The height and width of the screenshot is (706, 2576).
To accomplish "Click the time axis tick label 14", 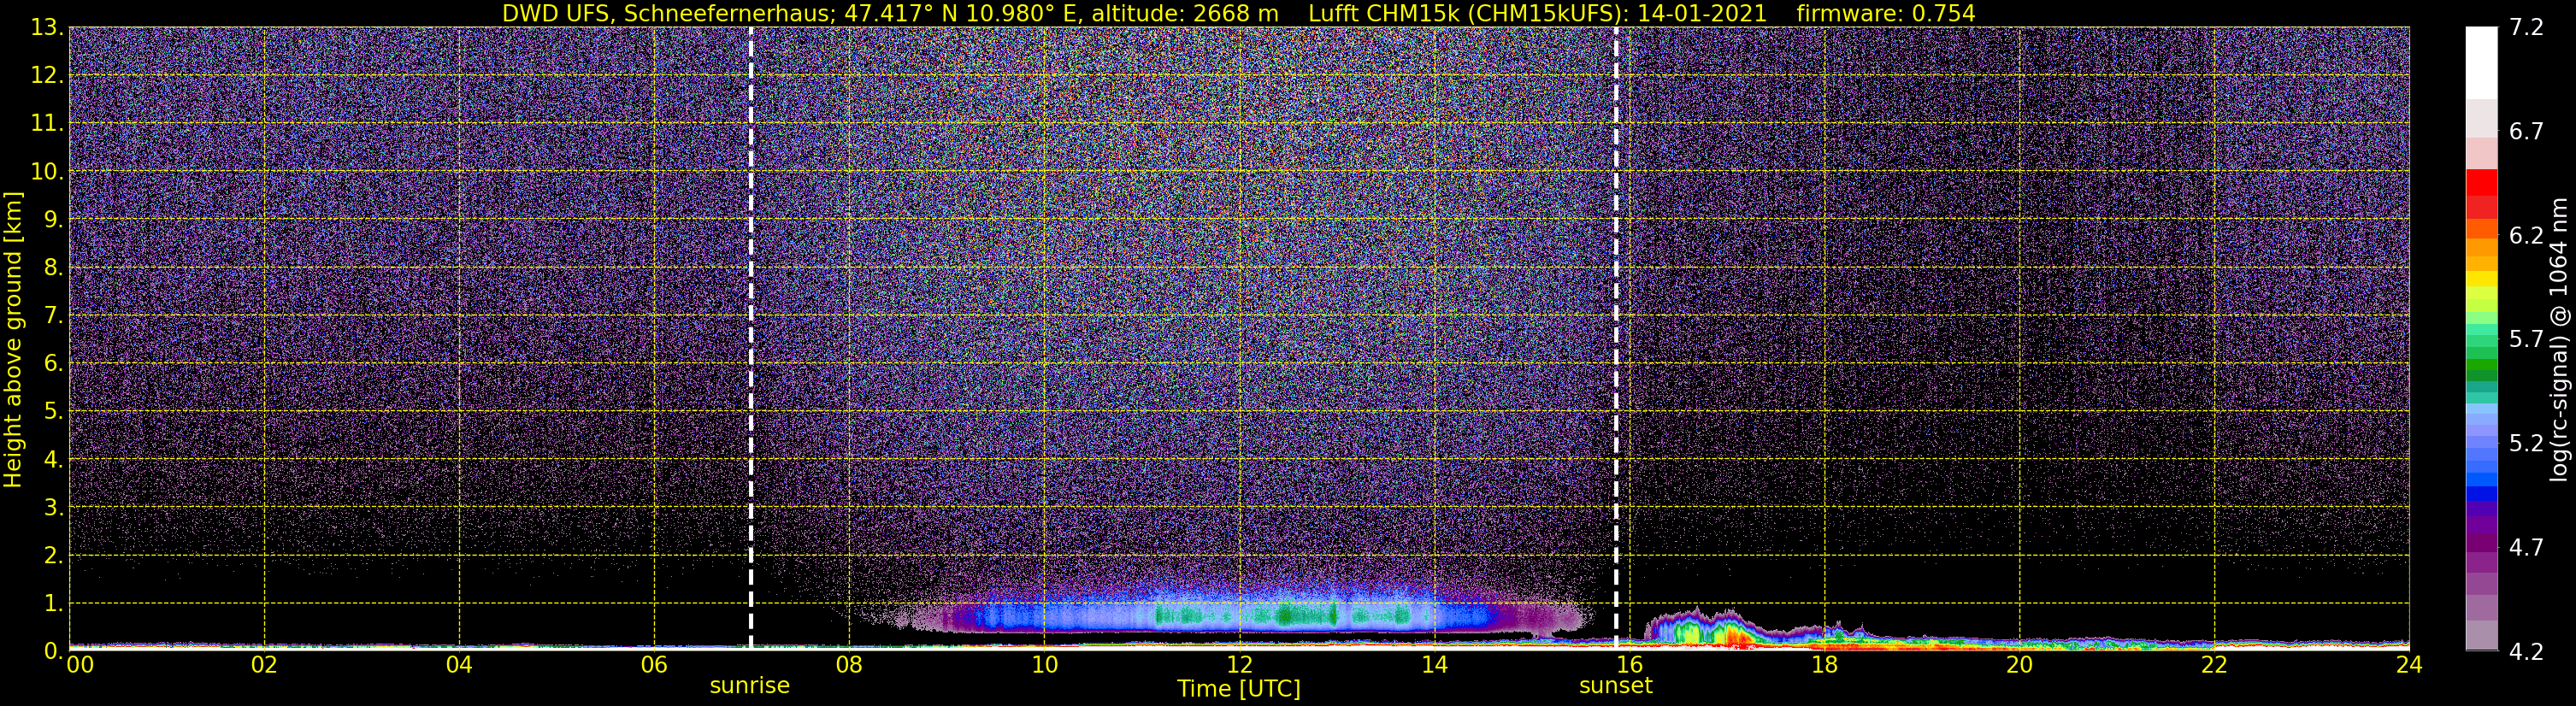I will (x=1434, y=666).
